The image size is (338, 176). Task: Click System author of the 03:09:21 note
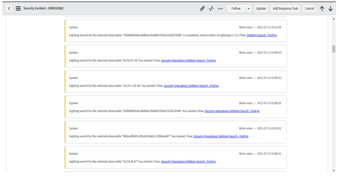click(x=73, y=154)
